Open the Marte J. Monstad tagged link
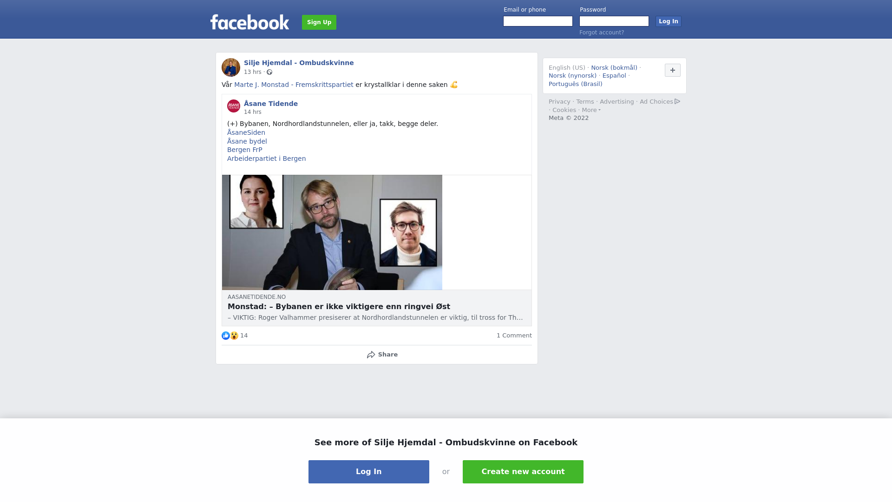This screenshot has height=502, width=892. point(294,85)
